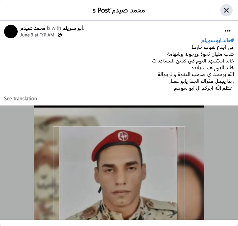Open the three-dot post options menu
Screen dimensions: 238x226
tap(228, 31)
